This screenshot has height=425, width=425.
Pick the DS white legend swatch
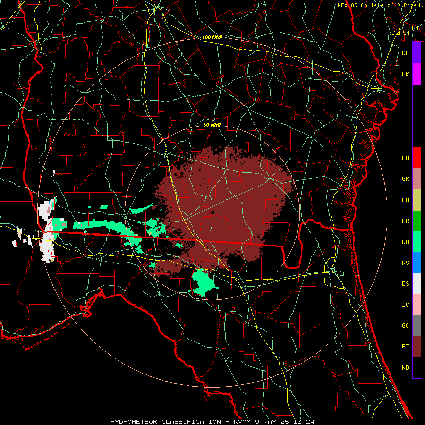pyautogui.click(x=417, y=283)
